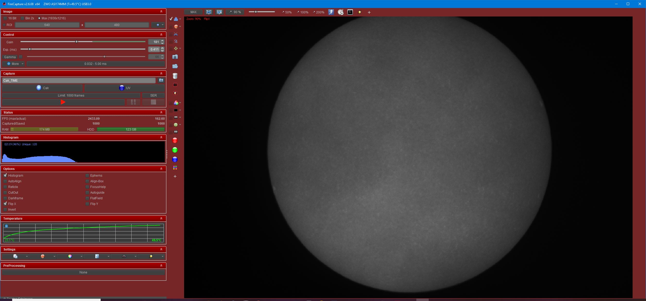Select the blue filter ball in the sidebar
This screenshot has width=646, height=301.
(175, 159)
